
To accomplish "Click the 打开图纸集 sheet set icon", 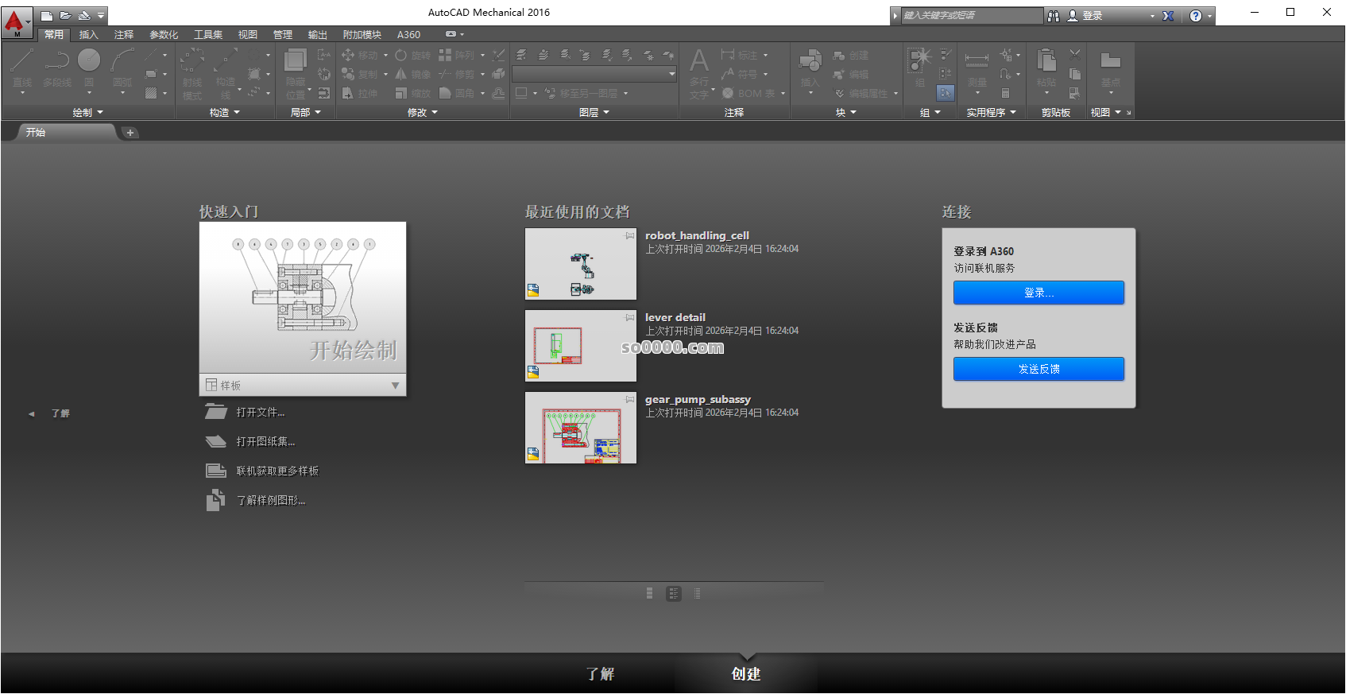I will pos(215,442).
